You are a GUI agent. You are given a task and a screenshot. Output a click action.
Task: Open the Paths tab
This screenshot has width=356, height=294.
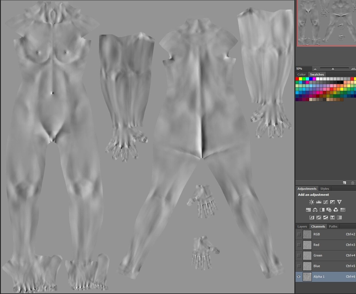pos(333,226)
